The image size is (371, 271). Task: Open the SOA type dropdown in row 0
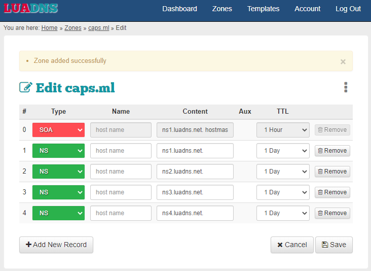pos(58,130)
